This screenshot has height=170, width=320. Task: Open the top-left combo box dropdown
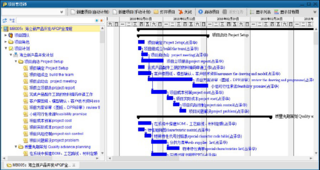(x=62, y=12)
